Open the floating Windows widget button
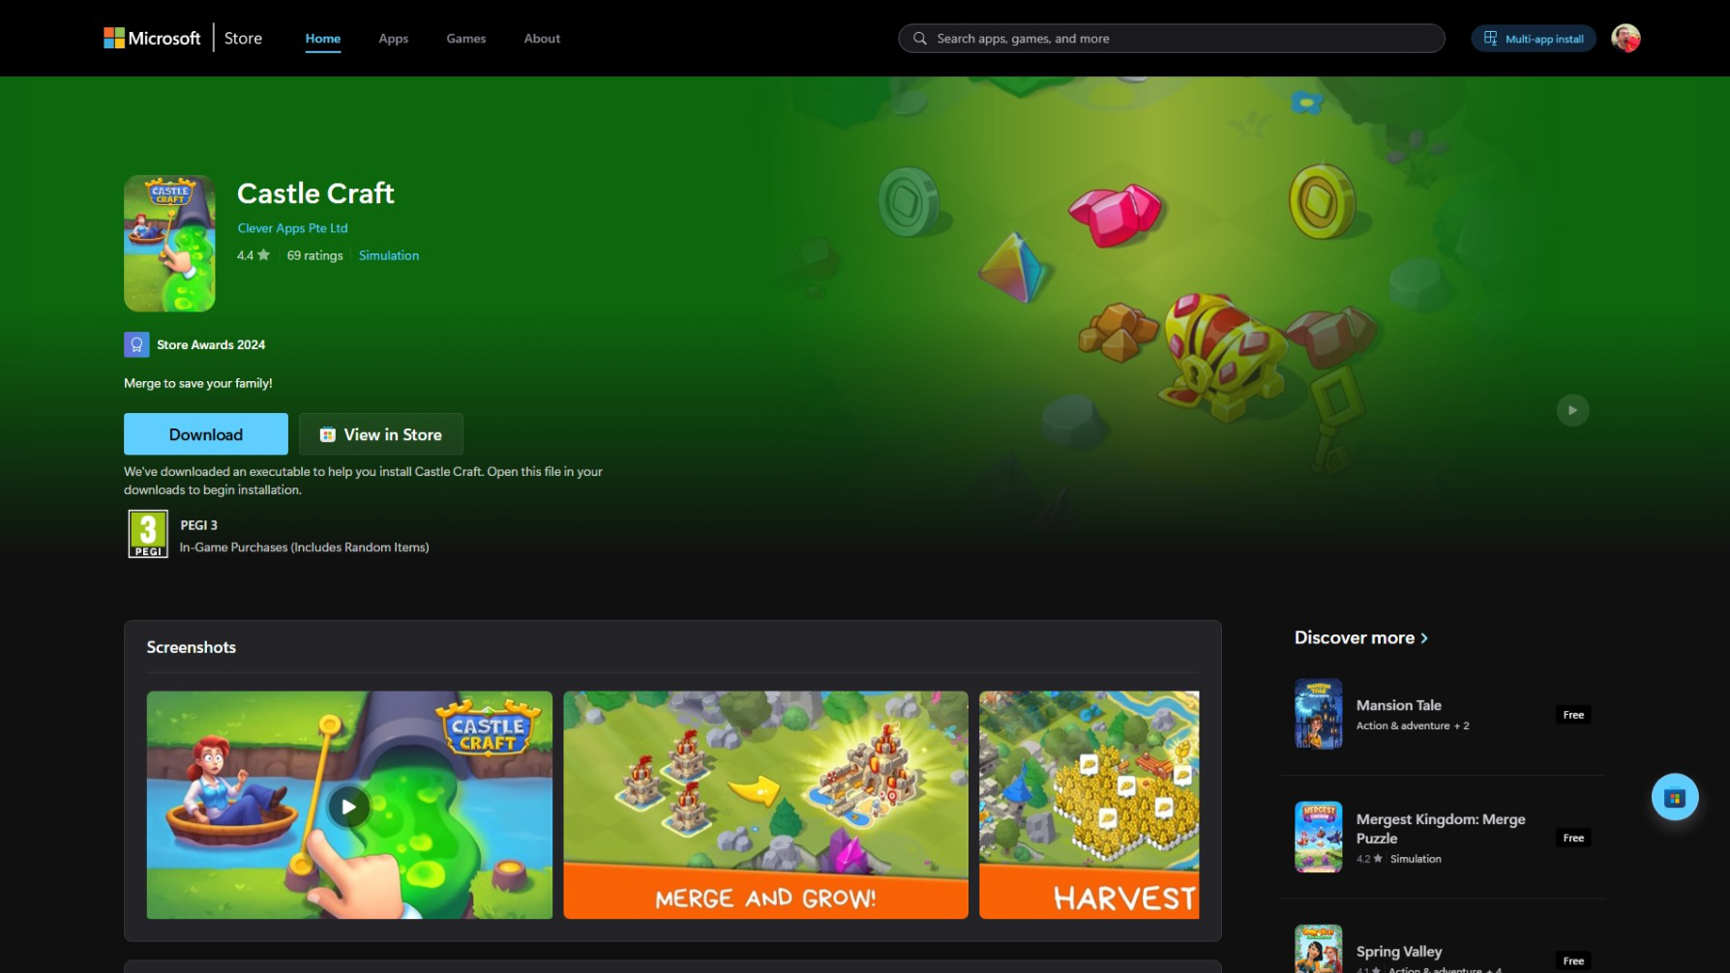The image size is (1730, 973). point(1675,796)
